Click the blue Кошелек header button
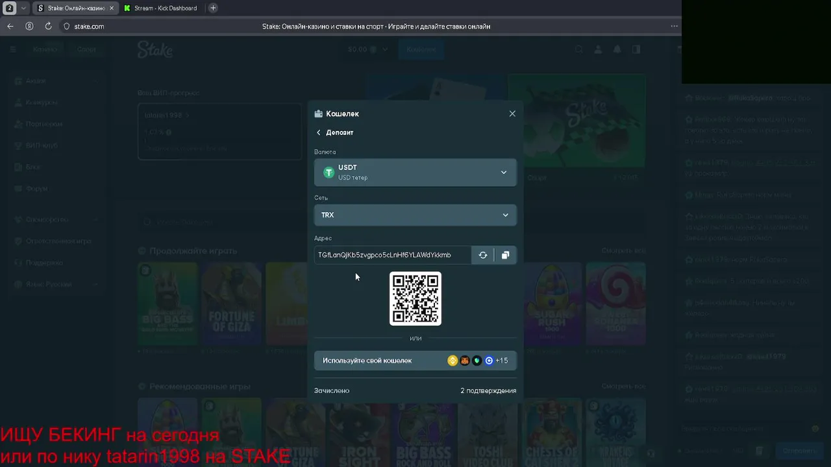 point(421,49)
